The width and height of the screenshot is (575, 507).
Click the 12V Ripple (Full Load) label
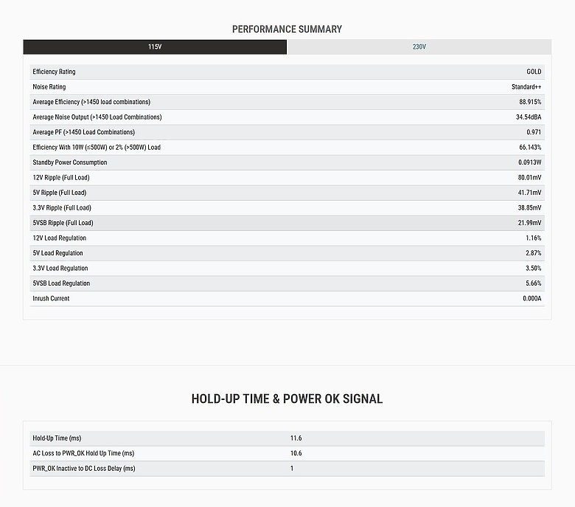pyautogui.click(x=61, y=177)
